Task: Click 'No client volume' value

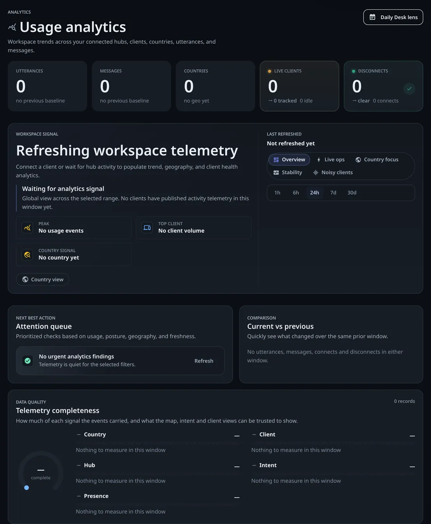Action: (181, 231)
